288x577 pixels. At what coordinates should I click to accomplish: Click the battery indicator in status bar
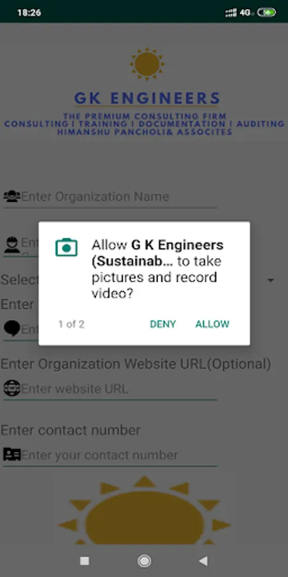(267, 13)
